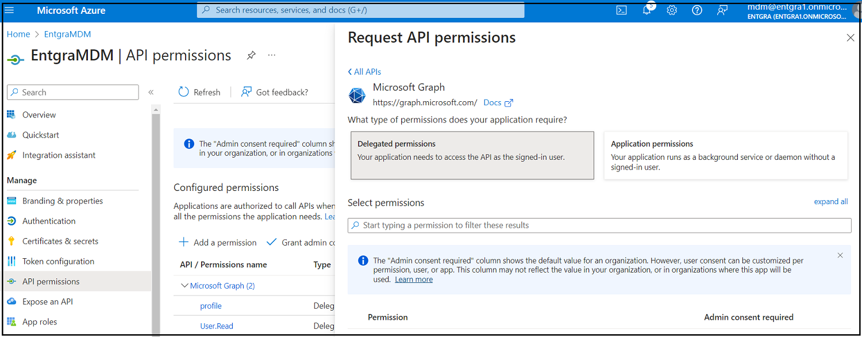Screen dimensions: 862x337
Task: Open Branding & properties
Action: [x=63, y=201]
